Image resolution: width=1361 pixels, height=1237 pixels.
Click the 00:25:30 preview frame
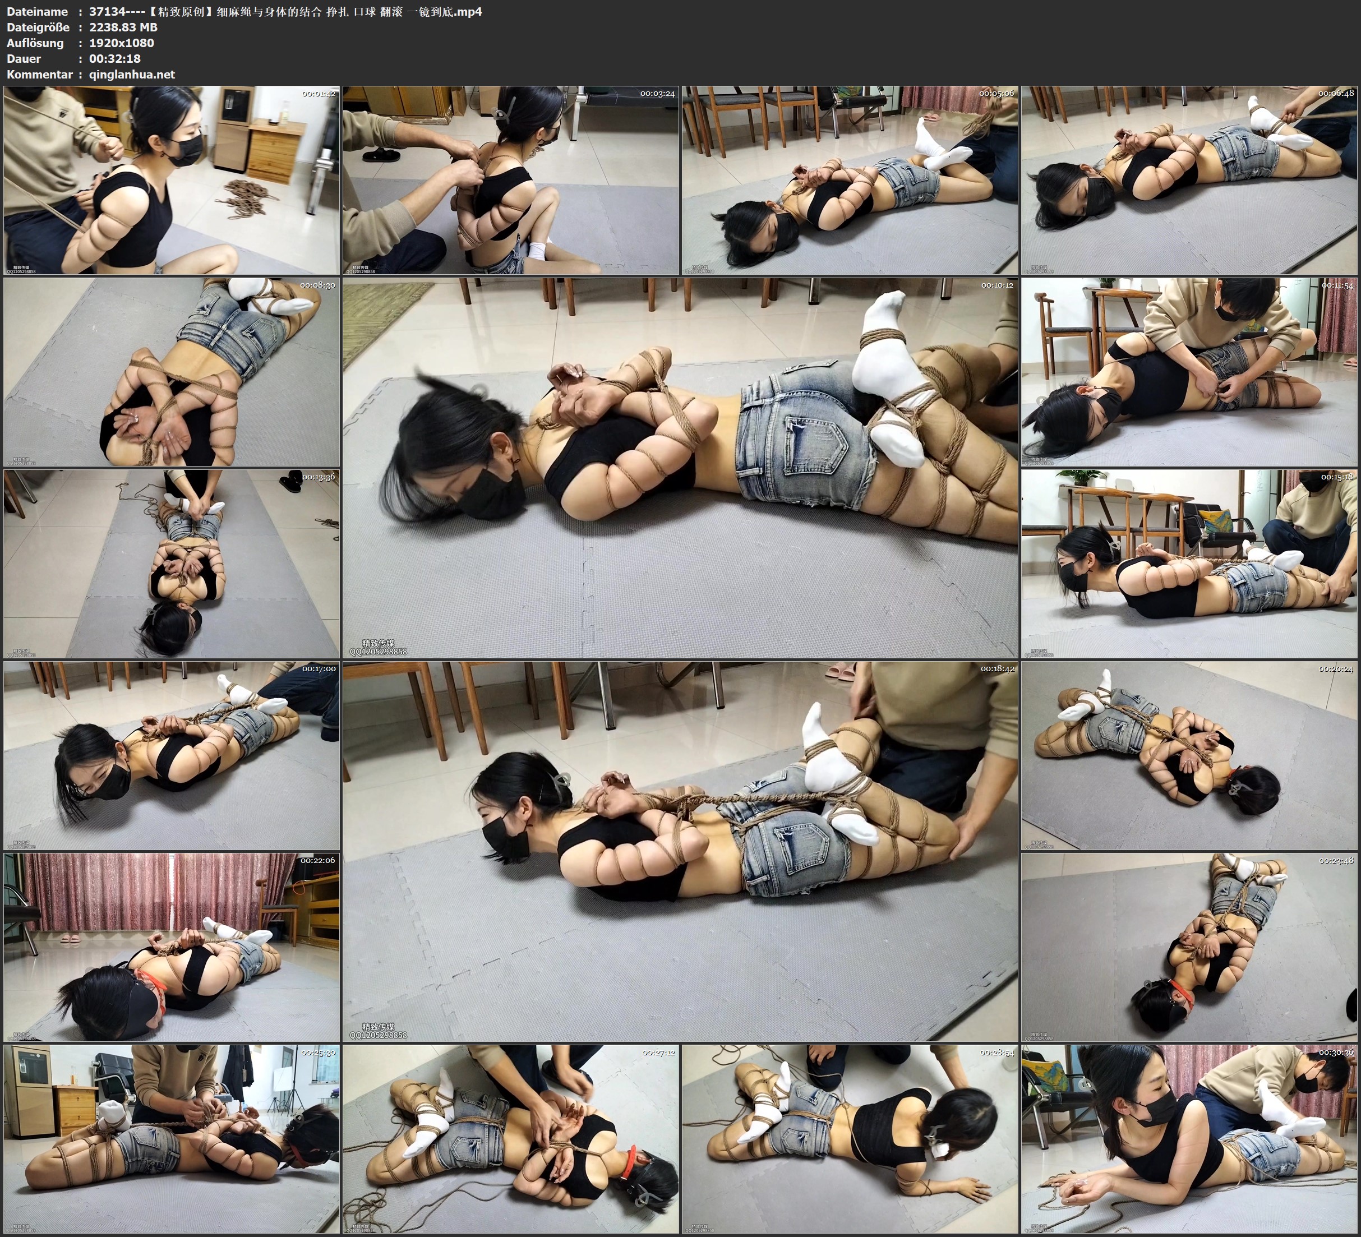point(172,1138)
